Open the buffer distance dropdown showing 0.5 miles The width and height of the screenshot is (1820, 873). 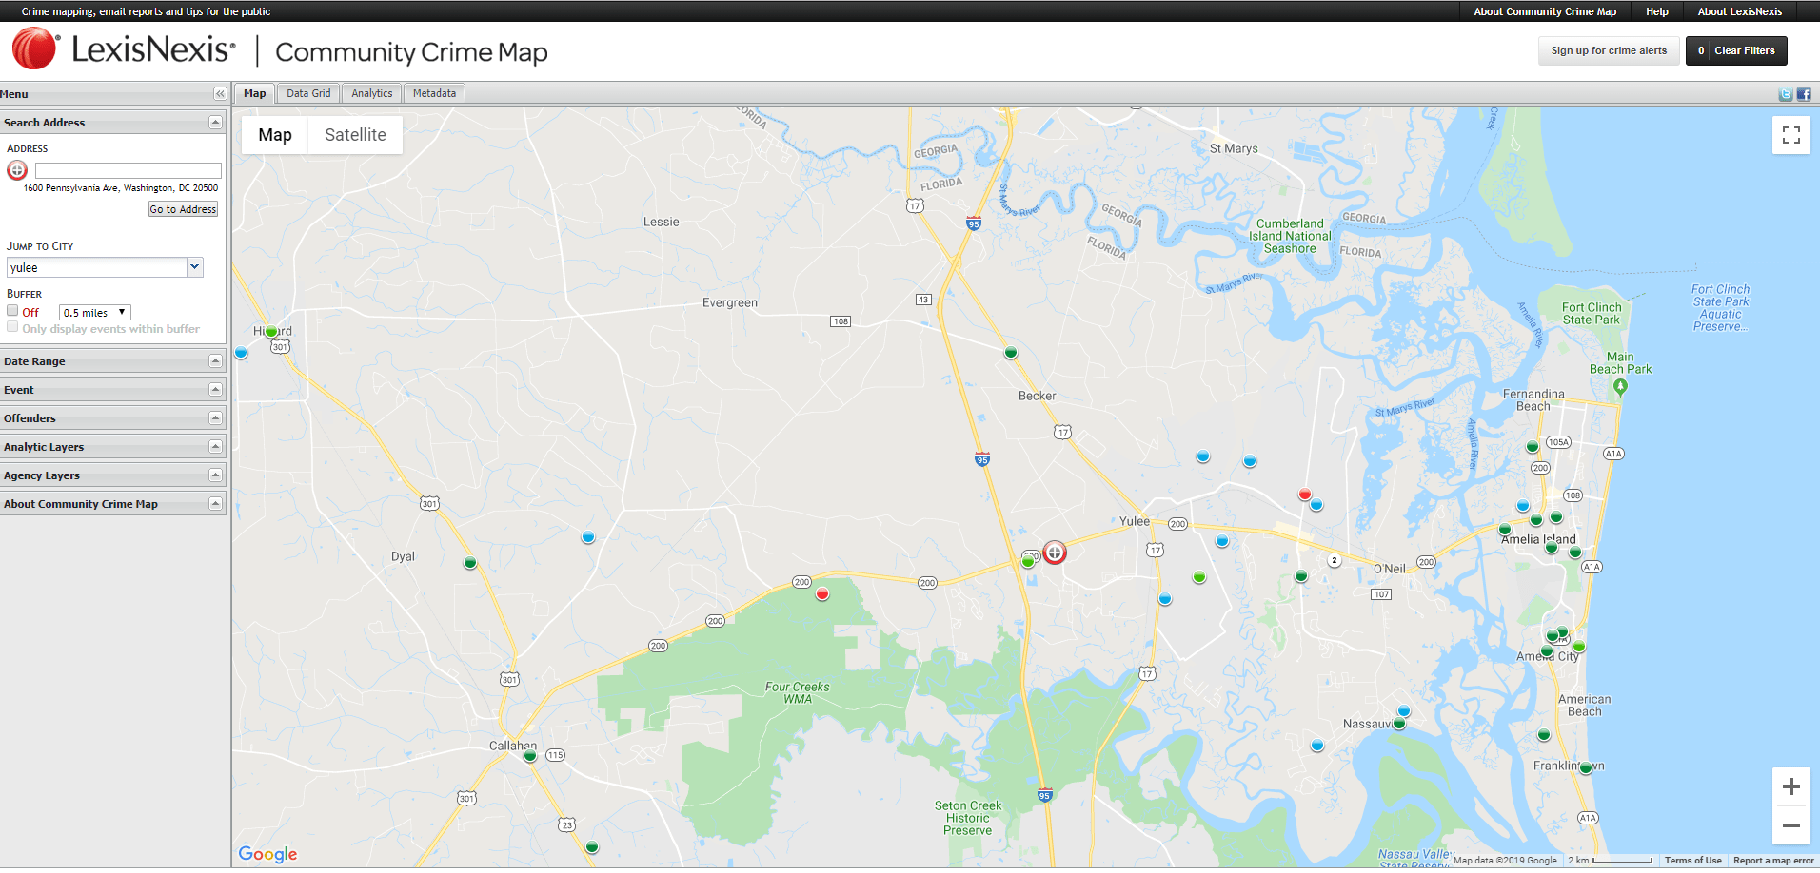point(94,312)
